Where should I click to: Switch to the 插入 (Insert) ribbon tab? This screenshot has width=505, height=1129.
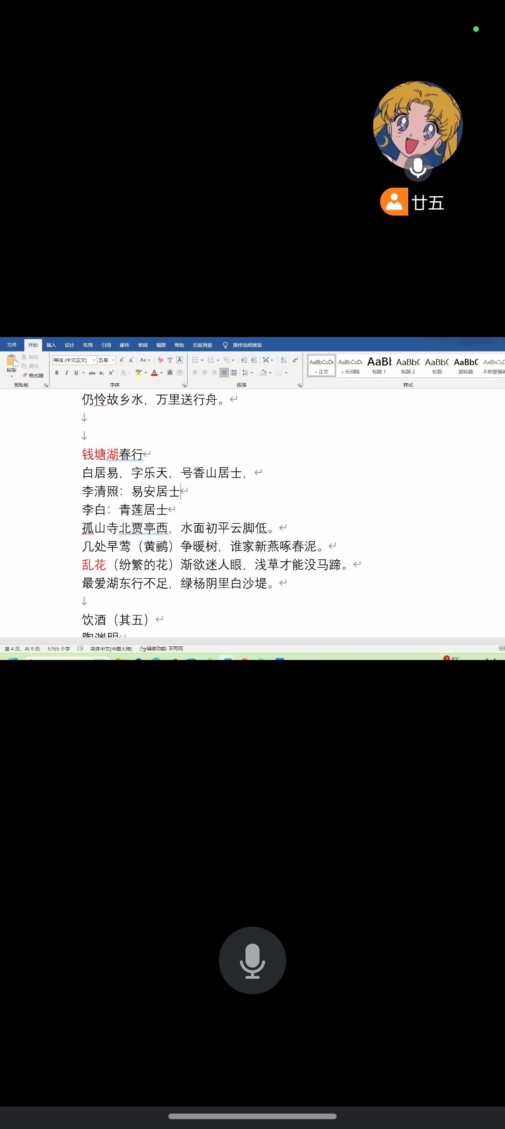point(51,345)
